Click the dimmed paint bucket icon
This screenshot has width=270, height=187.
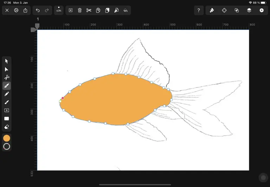tap(126, 11)
